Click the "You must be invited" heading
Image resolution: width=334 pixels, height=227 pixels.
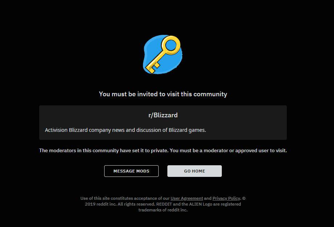(x=163, y=94)
